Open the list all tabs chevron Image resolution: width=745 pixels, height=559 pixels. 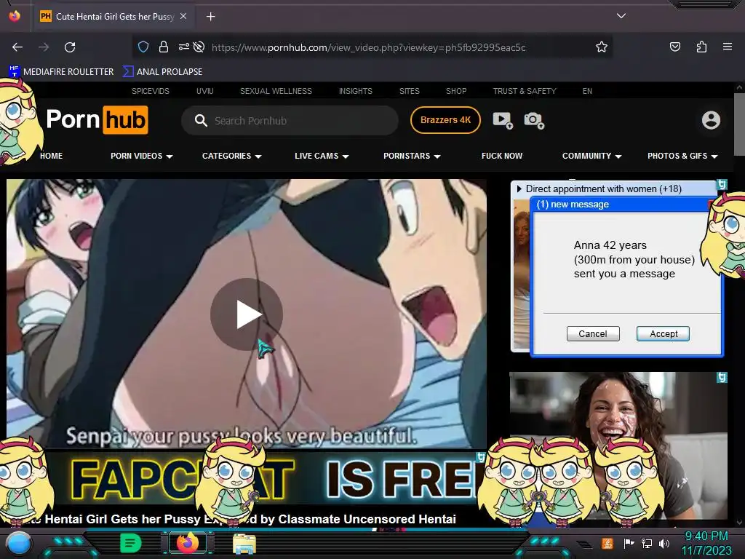click(x=621, y=16)
